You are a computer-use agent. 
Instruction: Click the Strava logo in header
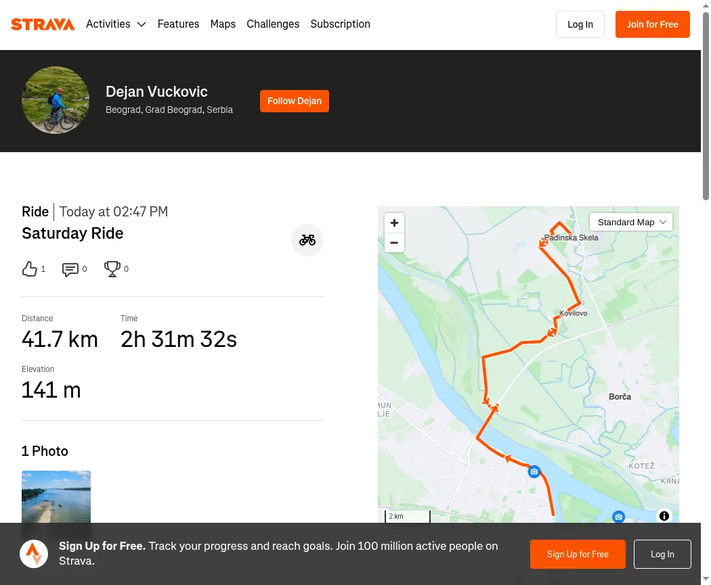pos(43,24)
